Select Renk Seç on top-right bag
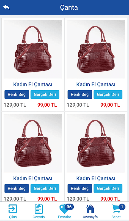Viewport: 129px width, 221px height. (79, 94)
